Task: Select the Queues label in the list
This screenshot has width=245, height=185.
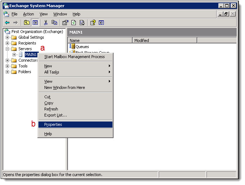Action: (82, 47)
